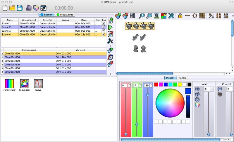Click the magic wand fixture selection icon
The image size is (234, 142).
pos(211,16)
